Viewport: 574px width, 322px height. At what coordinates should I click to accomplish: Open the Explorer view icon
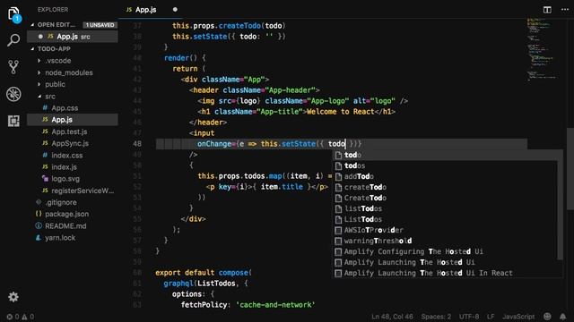(x=14, y=14)
